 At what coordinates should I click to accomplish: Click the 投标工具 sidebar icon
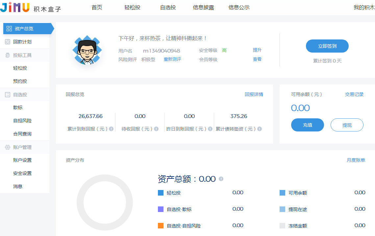[8, 55]
